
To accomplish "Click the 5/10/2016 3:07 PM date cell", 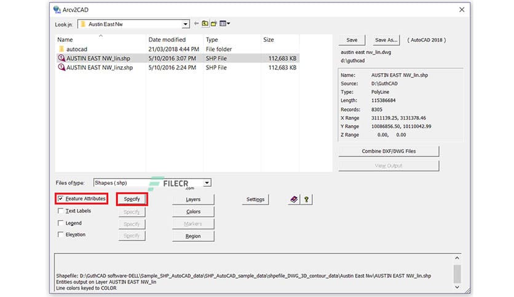I will 172,58.
